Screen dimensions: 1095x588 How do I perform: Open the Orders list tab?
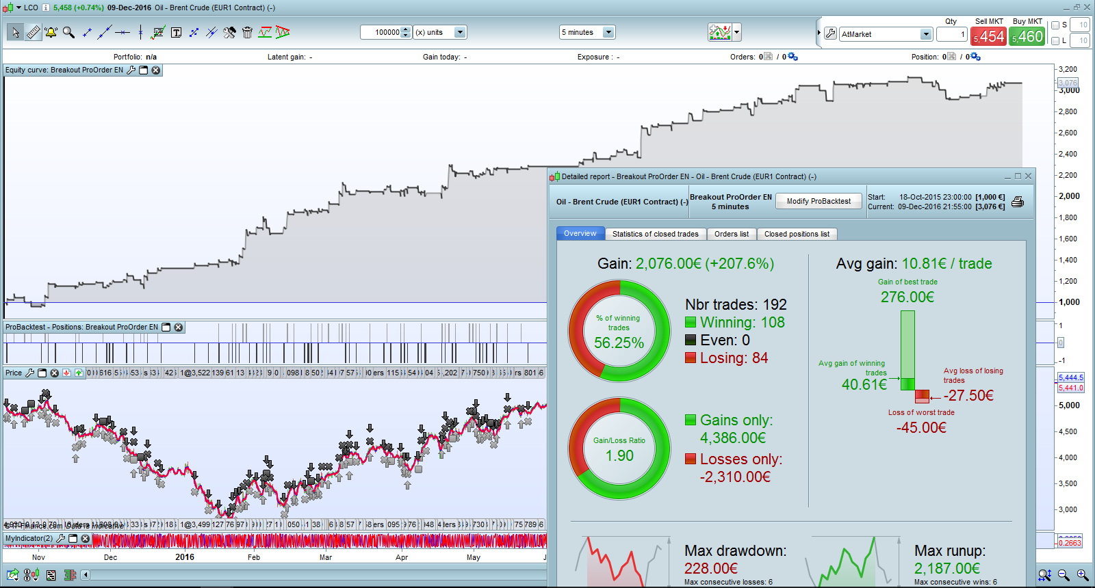(732, 234)
